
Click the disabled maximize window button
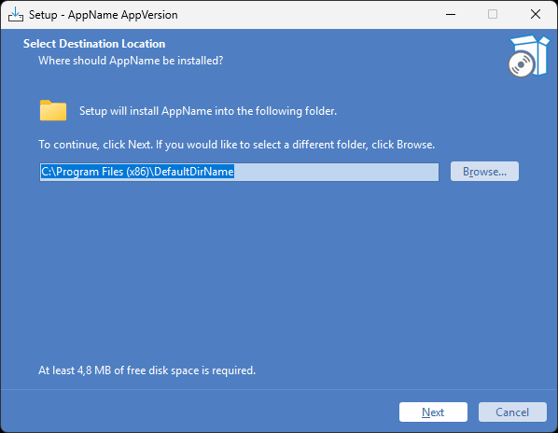click(493, 15)
